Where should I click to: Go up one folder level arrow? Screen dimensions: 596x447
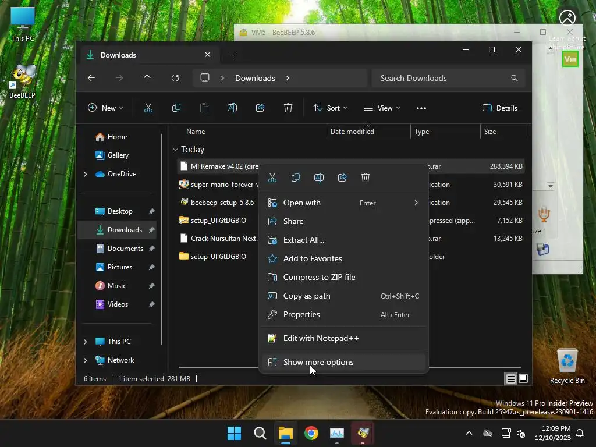point(147,78)
